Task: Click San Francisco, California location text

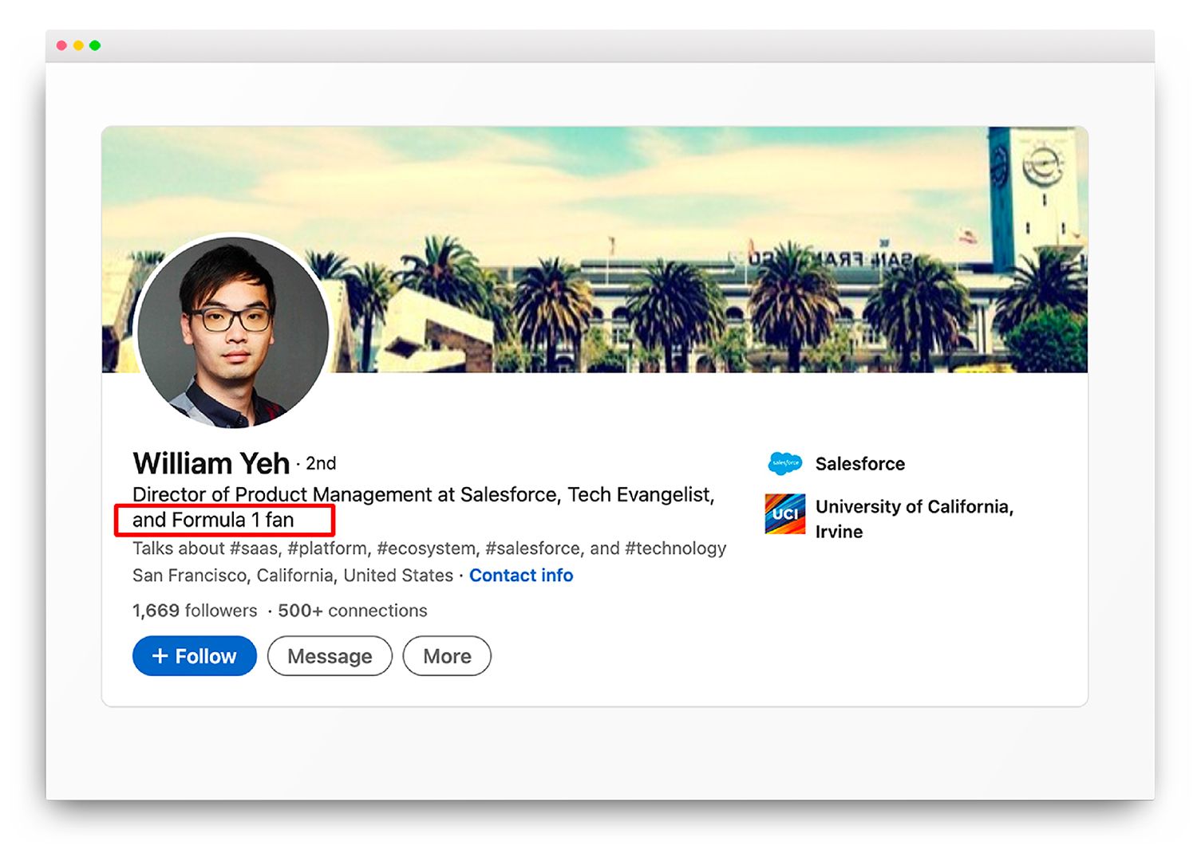Action: pyautogui.click(x=293, y=575)
